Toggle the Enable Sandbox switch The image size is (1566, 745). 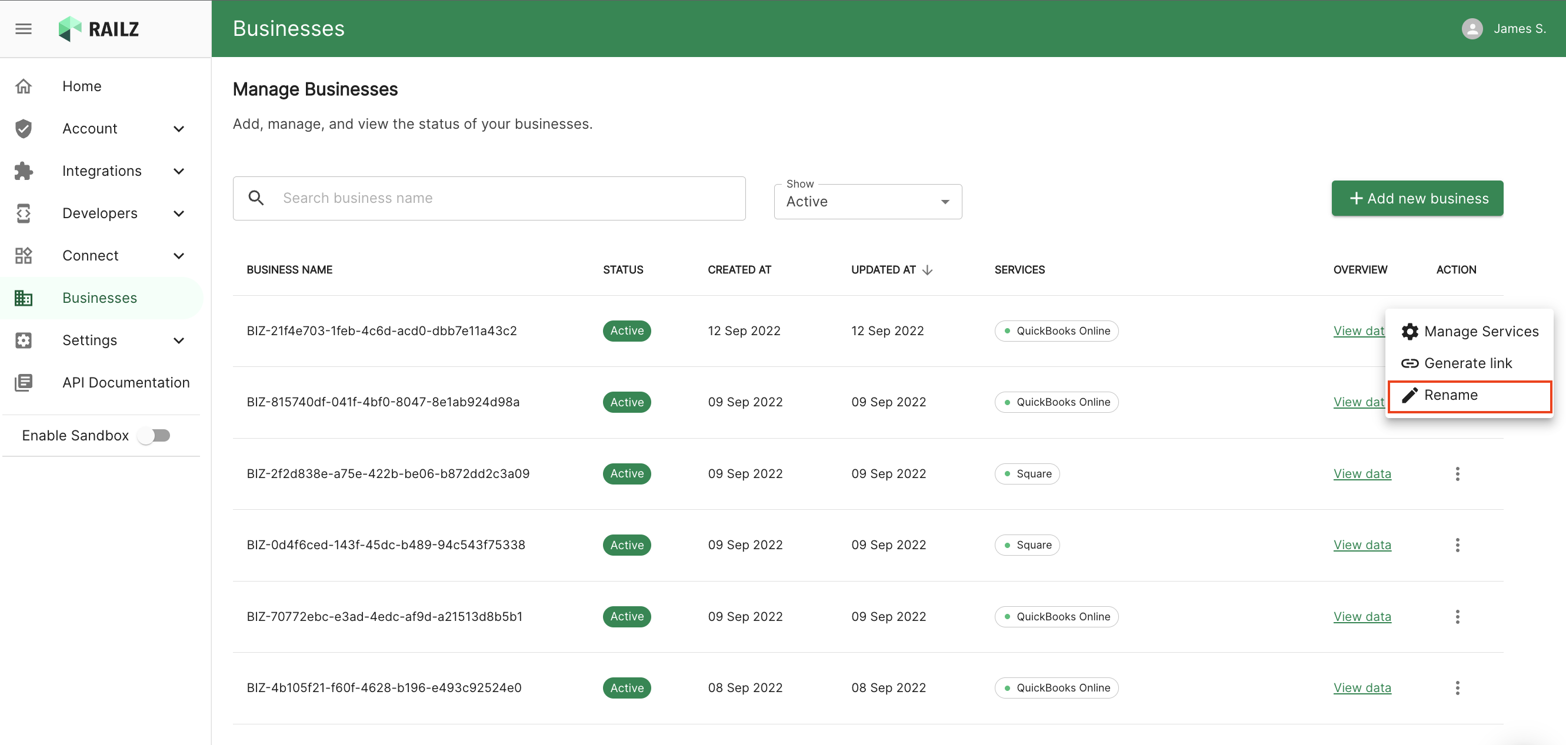click(154, 436)
